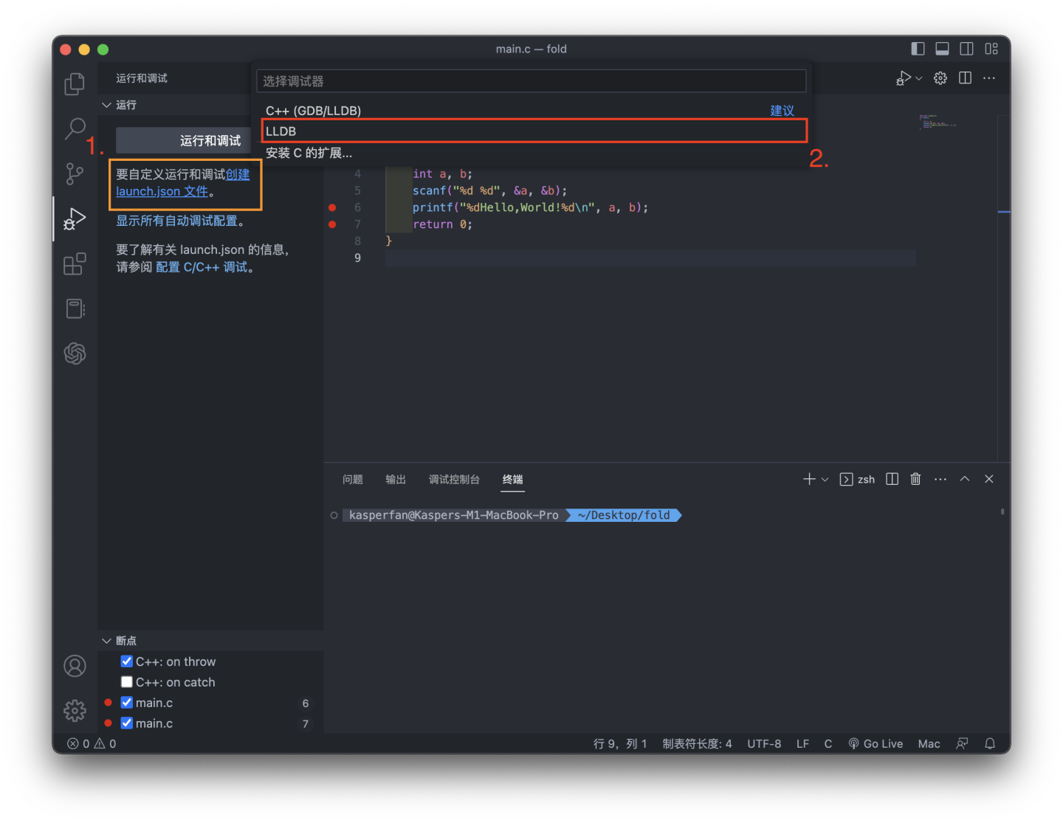Remove breakpoint dot on editor line 6

[x=332, y=207]
